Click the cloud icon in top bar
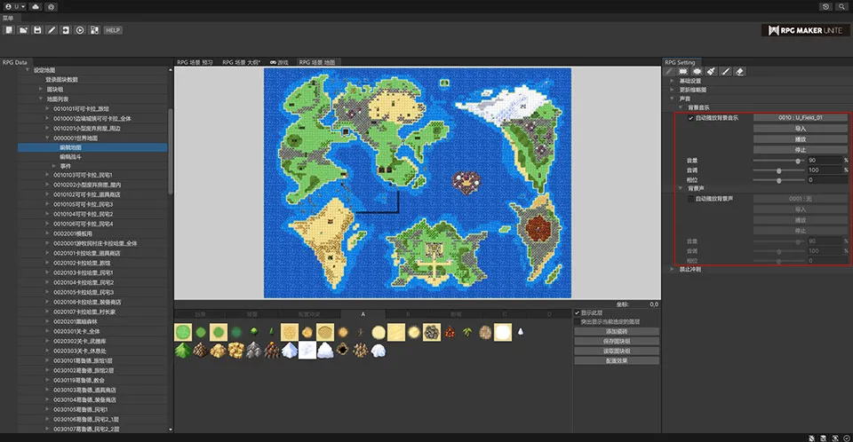The image size is (853, 442). (x=35, y=6)
